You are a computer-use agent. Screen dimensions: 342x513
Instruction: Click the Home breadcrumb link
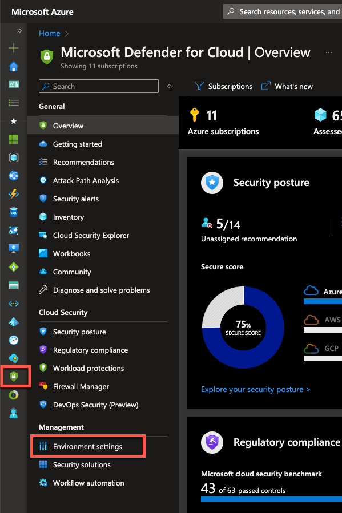tap(50, 33)
